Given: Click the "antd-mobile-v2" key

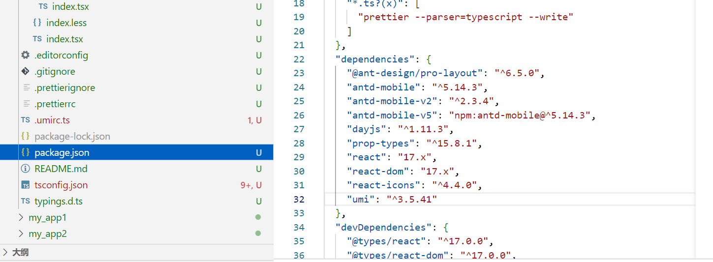Looking at the screenshot, I should click(x=392, y=101).
